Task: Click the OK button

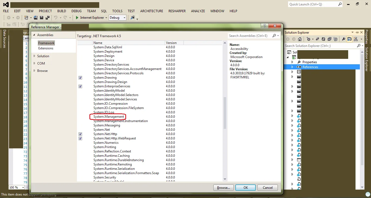Action: tap(246, 187)
